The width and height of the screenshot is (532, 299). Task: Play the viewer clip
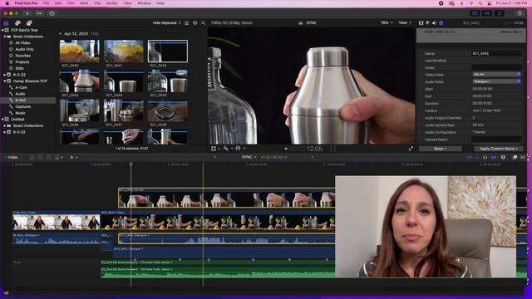pos(286,149)
